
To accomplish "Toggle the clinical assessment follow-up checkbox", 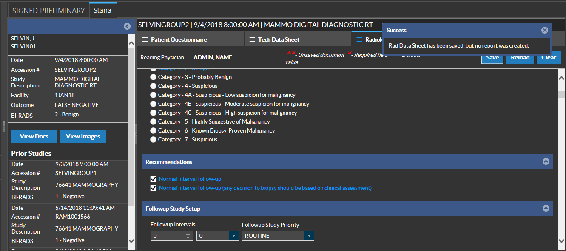I will (154, 188).
